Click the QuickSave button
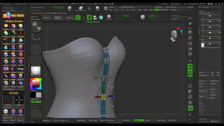The width and height of the screenshot is (224, 126). coord(164,4)
